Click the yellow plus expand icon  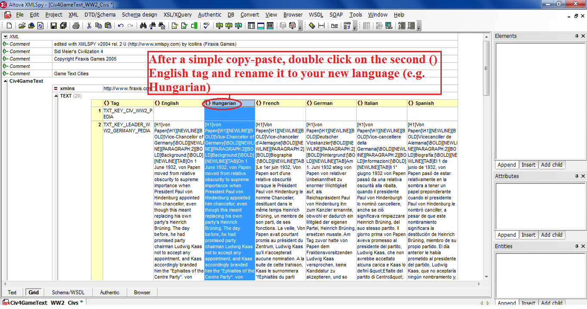point(312,26)
